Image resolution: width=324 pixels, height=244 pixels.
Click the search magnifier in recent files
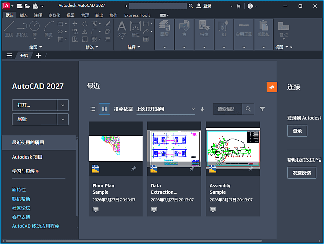pyautogui.click(x=248, y=109)
